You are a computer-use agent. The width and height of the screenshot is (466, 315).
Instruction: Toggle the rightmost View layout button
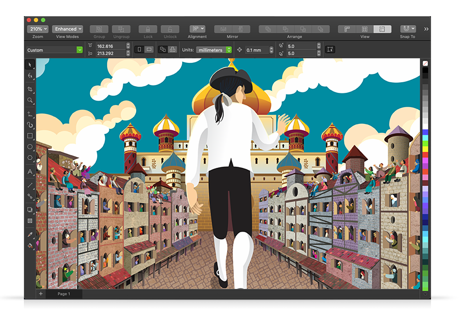pyautogui.click(x=382, y=29)
